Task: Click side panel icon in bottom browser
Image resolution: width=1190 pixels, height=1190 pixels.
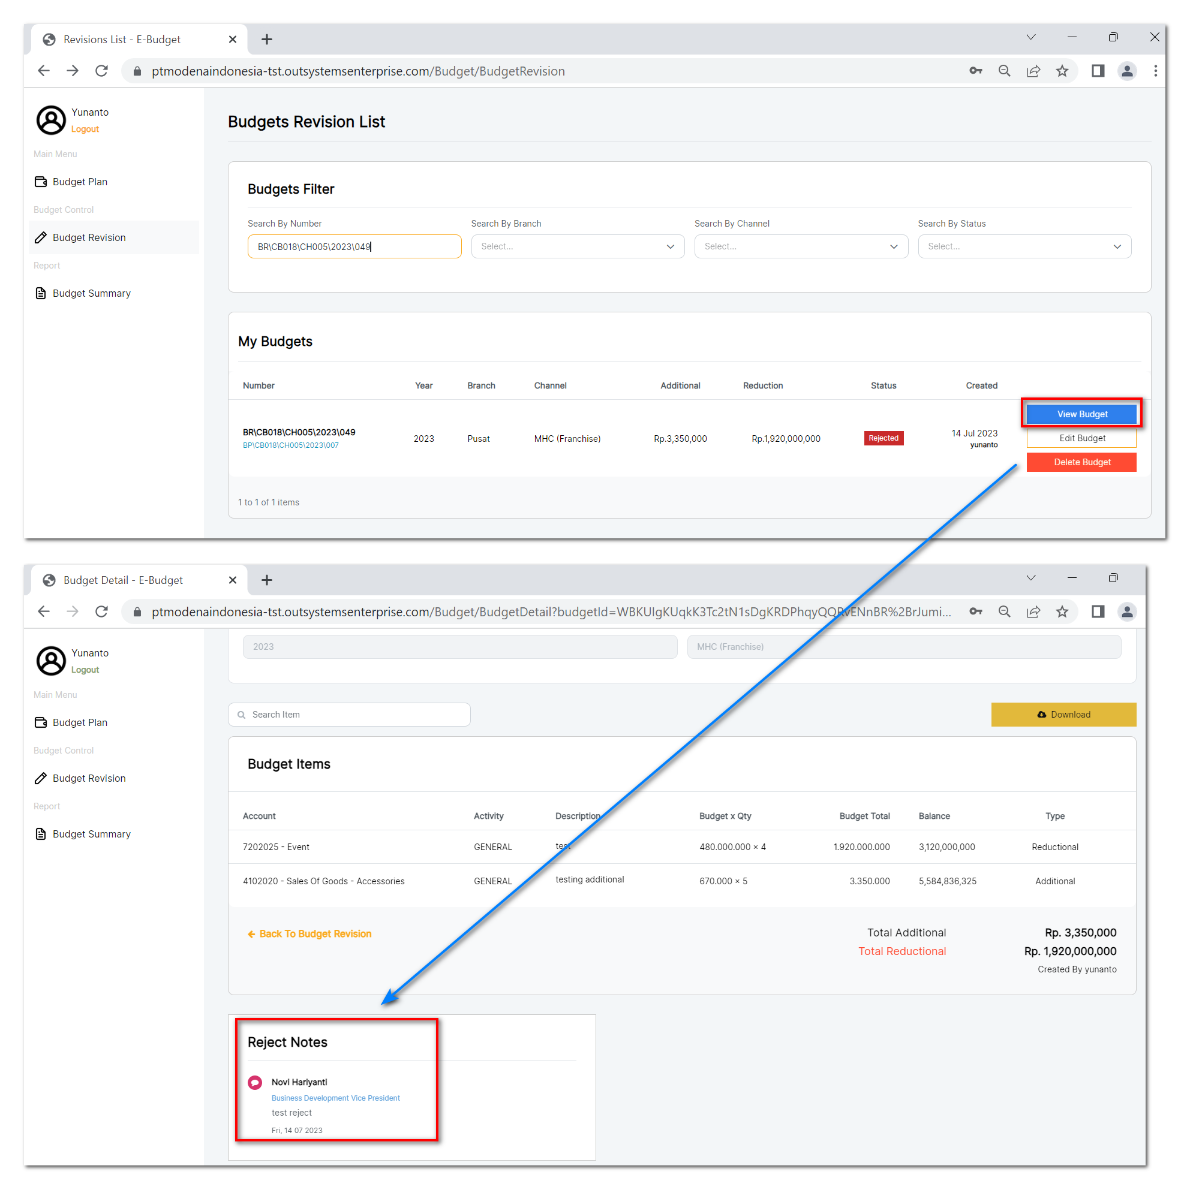Action: [1098, 611]
